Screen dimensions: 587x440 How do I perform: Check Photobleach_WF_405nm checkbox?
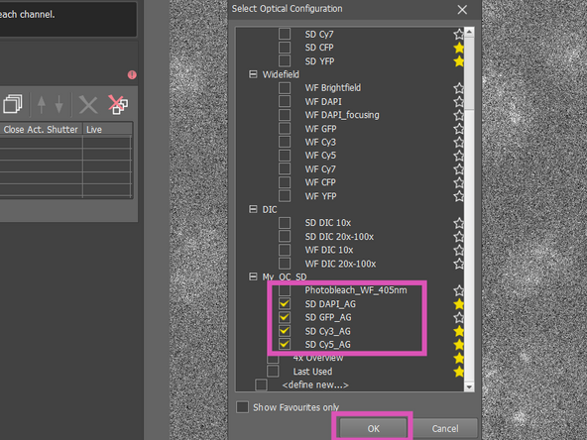[x=285, y=290]
